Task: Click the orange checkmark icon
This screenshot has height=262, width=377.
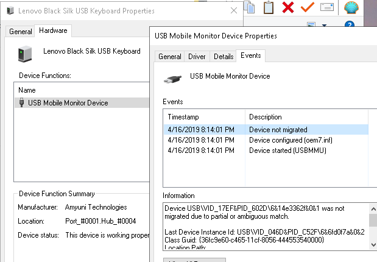Action: (308, 7)
